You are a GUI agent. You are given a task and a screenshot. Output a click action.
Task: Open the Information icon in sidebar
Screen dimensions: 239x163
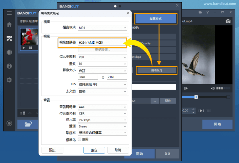tap(9, 66)
